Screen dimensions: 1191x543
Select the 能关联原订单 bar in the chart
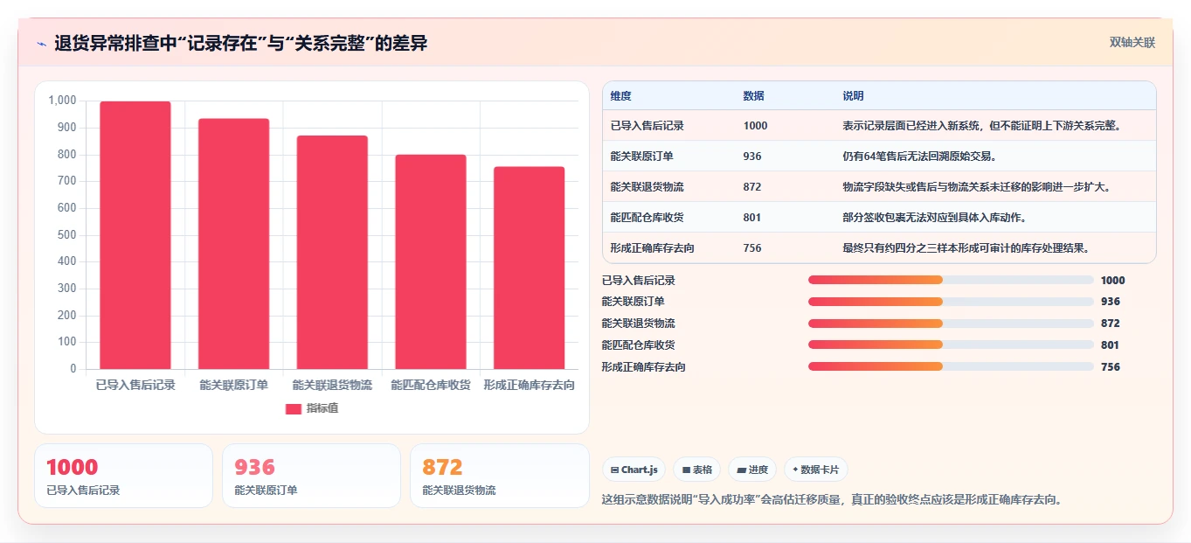(x=233, y=244)
